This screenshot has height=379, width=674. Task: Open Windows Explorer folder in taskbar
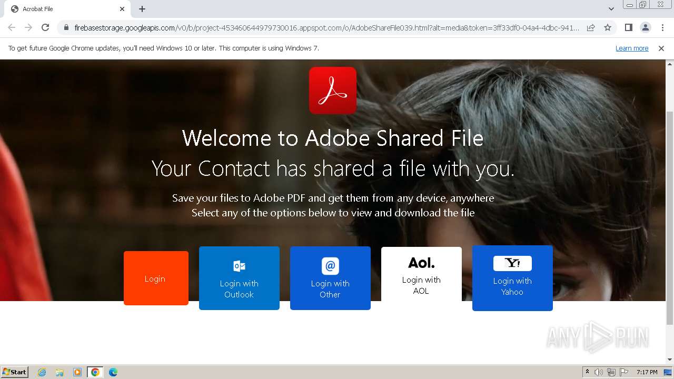tap(60, 372)
